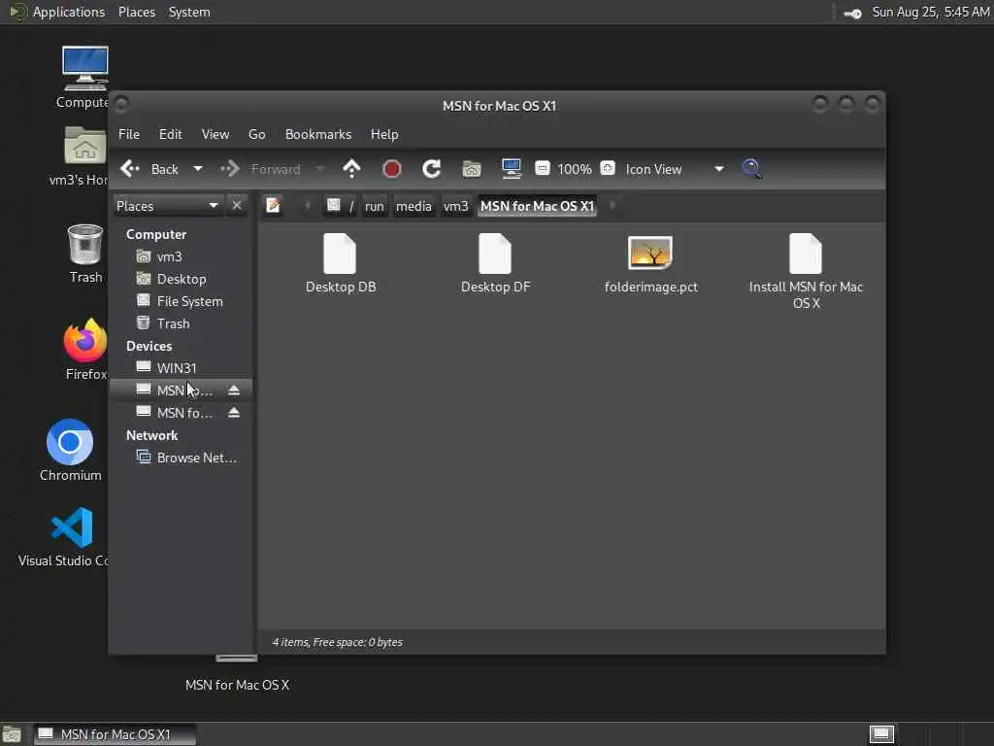Viewport: 994px width, 746px height.
Task: Open the Icon View mode dropdown
Action: click(675, 169)
